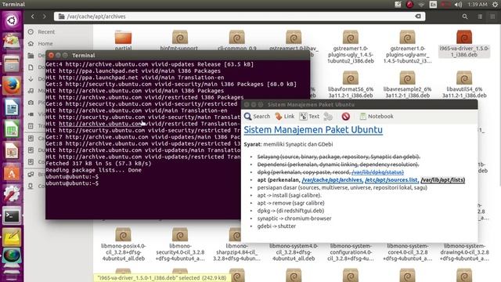Viewport: 501px width, 282px height.
Task: Select the libmono-security4.0-cil deb file
Action: point(180,244)
